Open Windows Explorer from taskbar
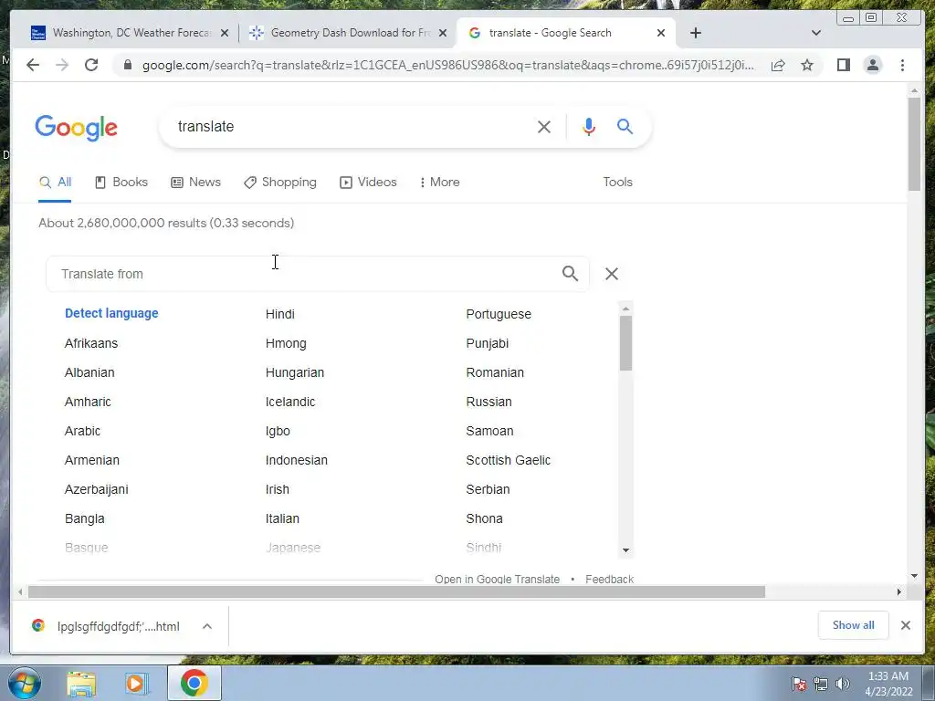This screenshot has height=701, width=935. point(81,683)
